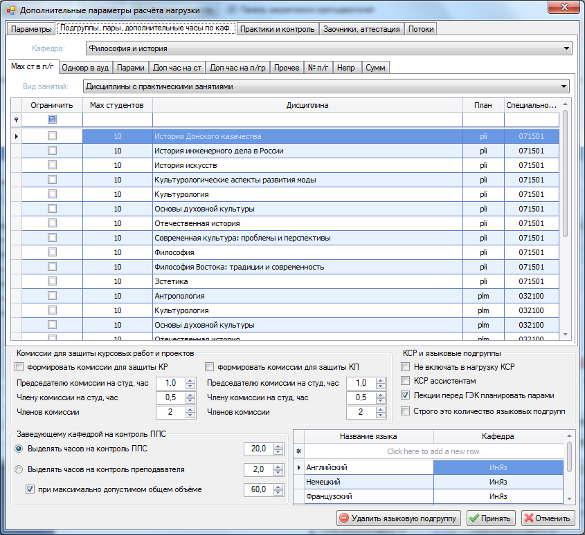The image size is (585, 535).
Task: Click the row pointer arrow for История Донского казачества
Action: pyautogui.click(x=16, y=136)
